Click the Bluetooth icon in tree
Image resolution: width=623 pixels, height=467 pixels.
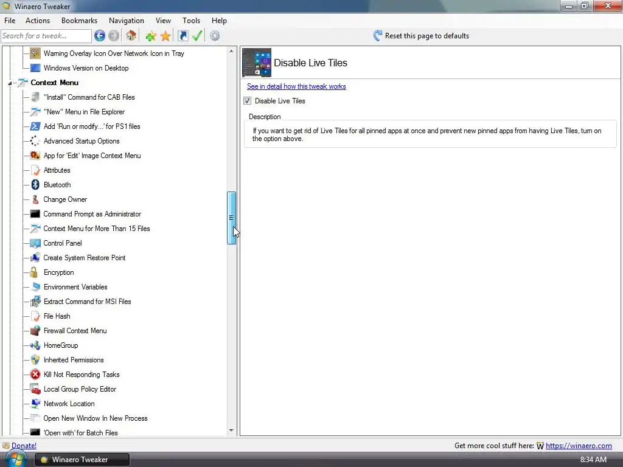click(35, 185)
